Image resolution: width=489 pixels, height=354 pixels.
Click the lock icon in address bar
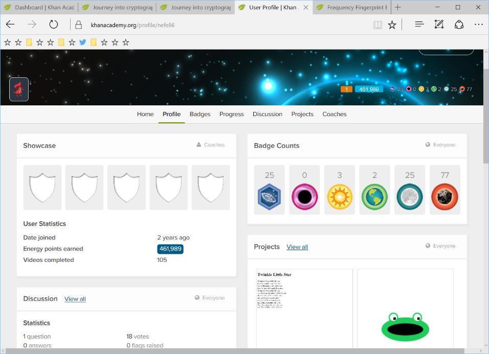78,25
